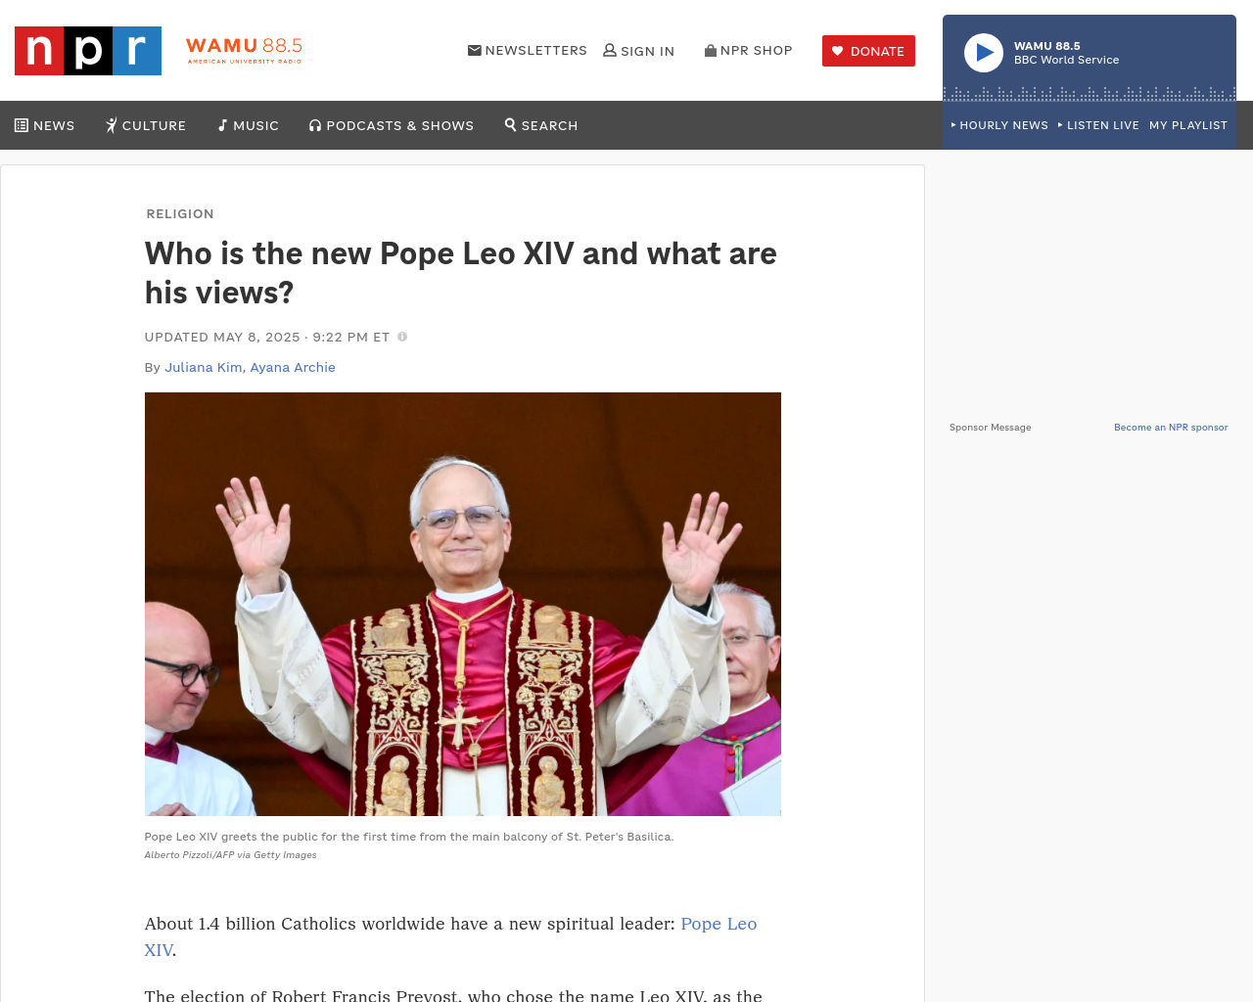The height and width of the screenshot is (1002, 1253).
Task: Expand Listen Live in player
Action: coord(1098,125)
